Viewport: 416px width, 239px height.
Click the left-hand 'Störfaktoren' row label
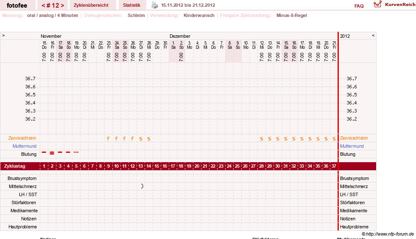24,202
